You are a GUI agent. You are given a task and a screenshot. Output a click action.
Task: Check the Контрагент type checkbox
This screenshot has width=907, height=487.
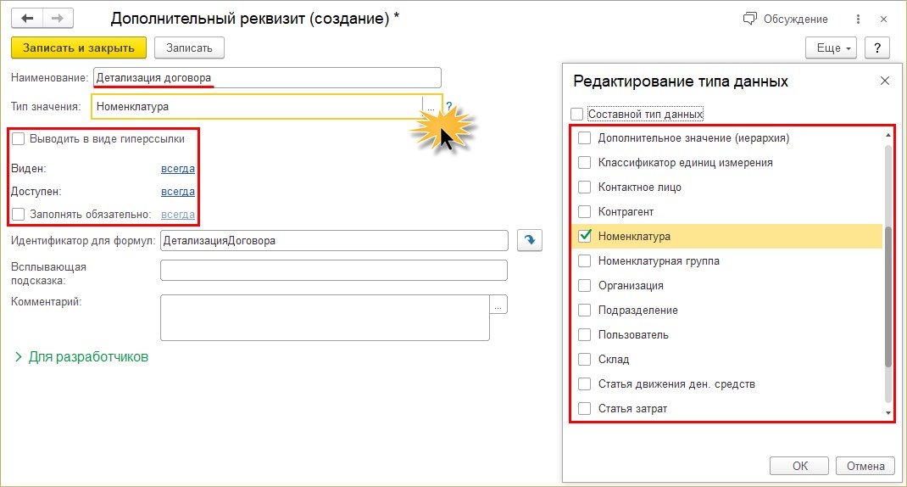(584, 211)
